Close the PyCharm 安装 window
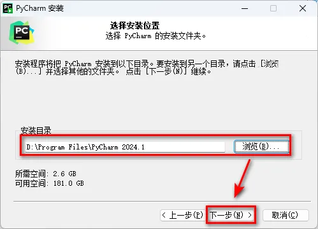This screenshot has width=318, height=229. 303,8
